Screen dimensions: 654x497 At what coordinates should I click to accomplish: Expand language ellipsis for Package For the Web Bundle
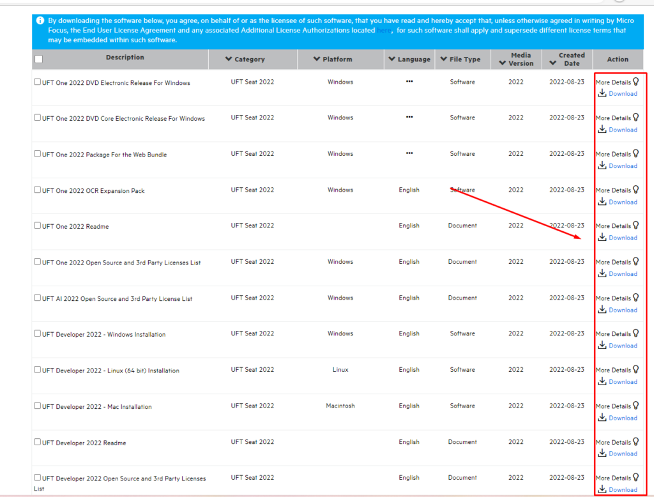tap(409, 153)
